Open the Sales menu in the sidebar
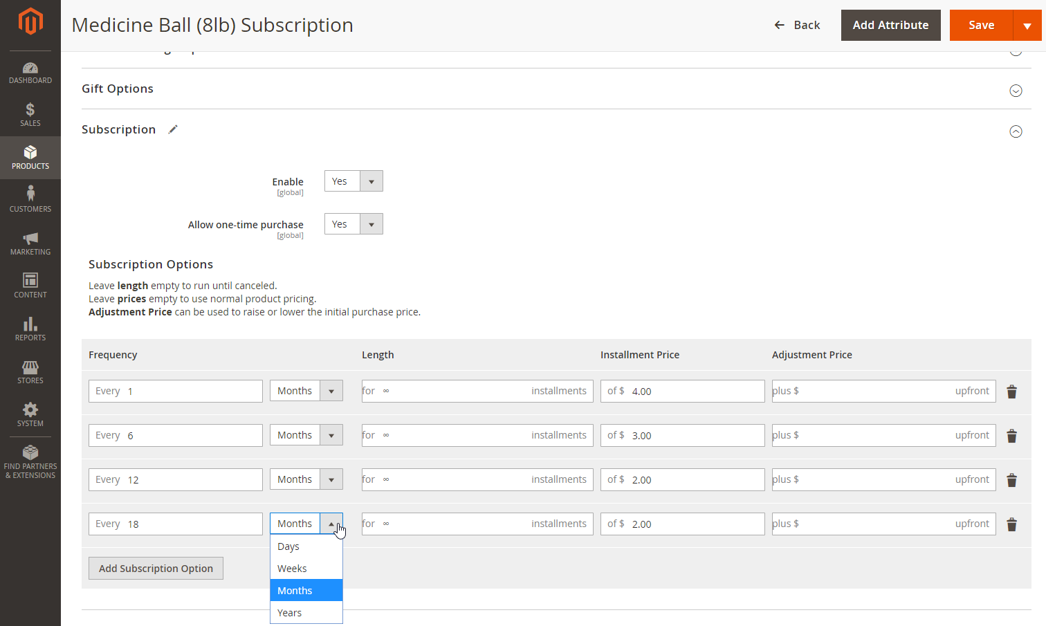This screenshot has height=626, width=1046. pyautogui.click(x=30, y=115)
